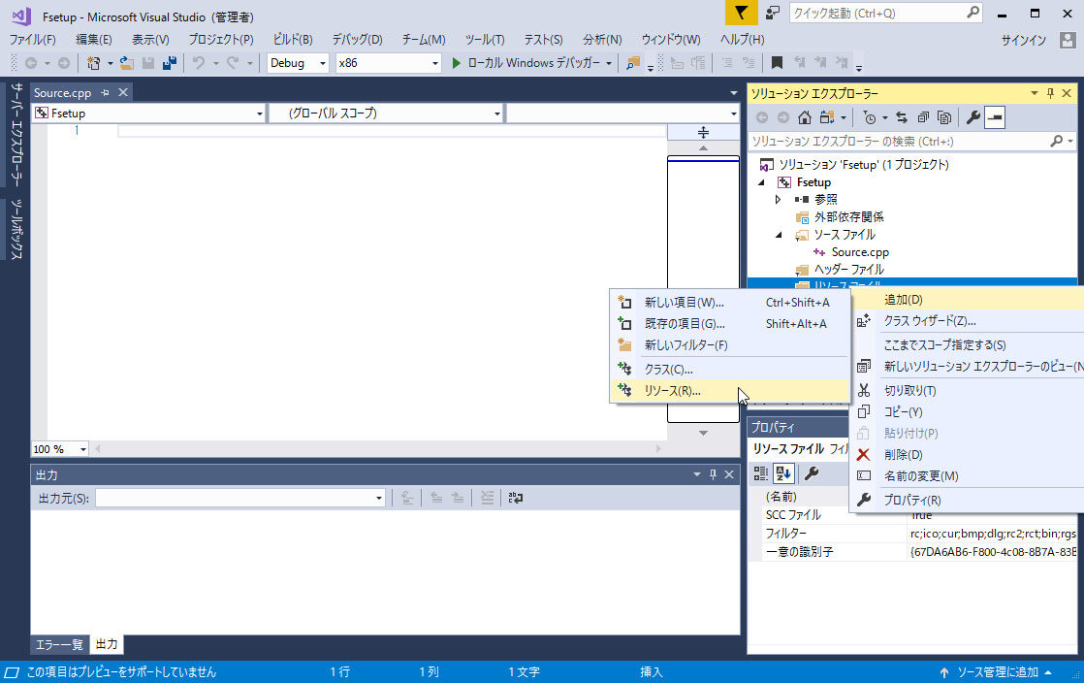This screenshot has width=1084, height=683.
Task: Click Collapse All icon in Solution Explorer
Action: pyautogui.click(x=923, y=117)
